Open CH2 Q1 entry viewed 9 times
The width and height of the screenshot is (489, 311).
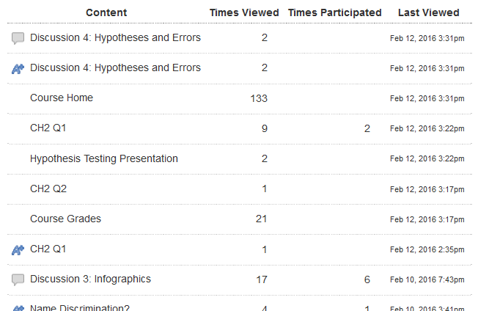tap(48, 128)
